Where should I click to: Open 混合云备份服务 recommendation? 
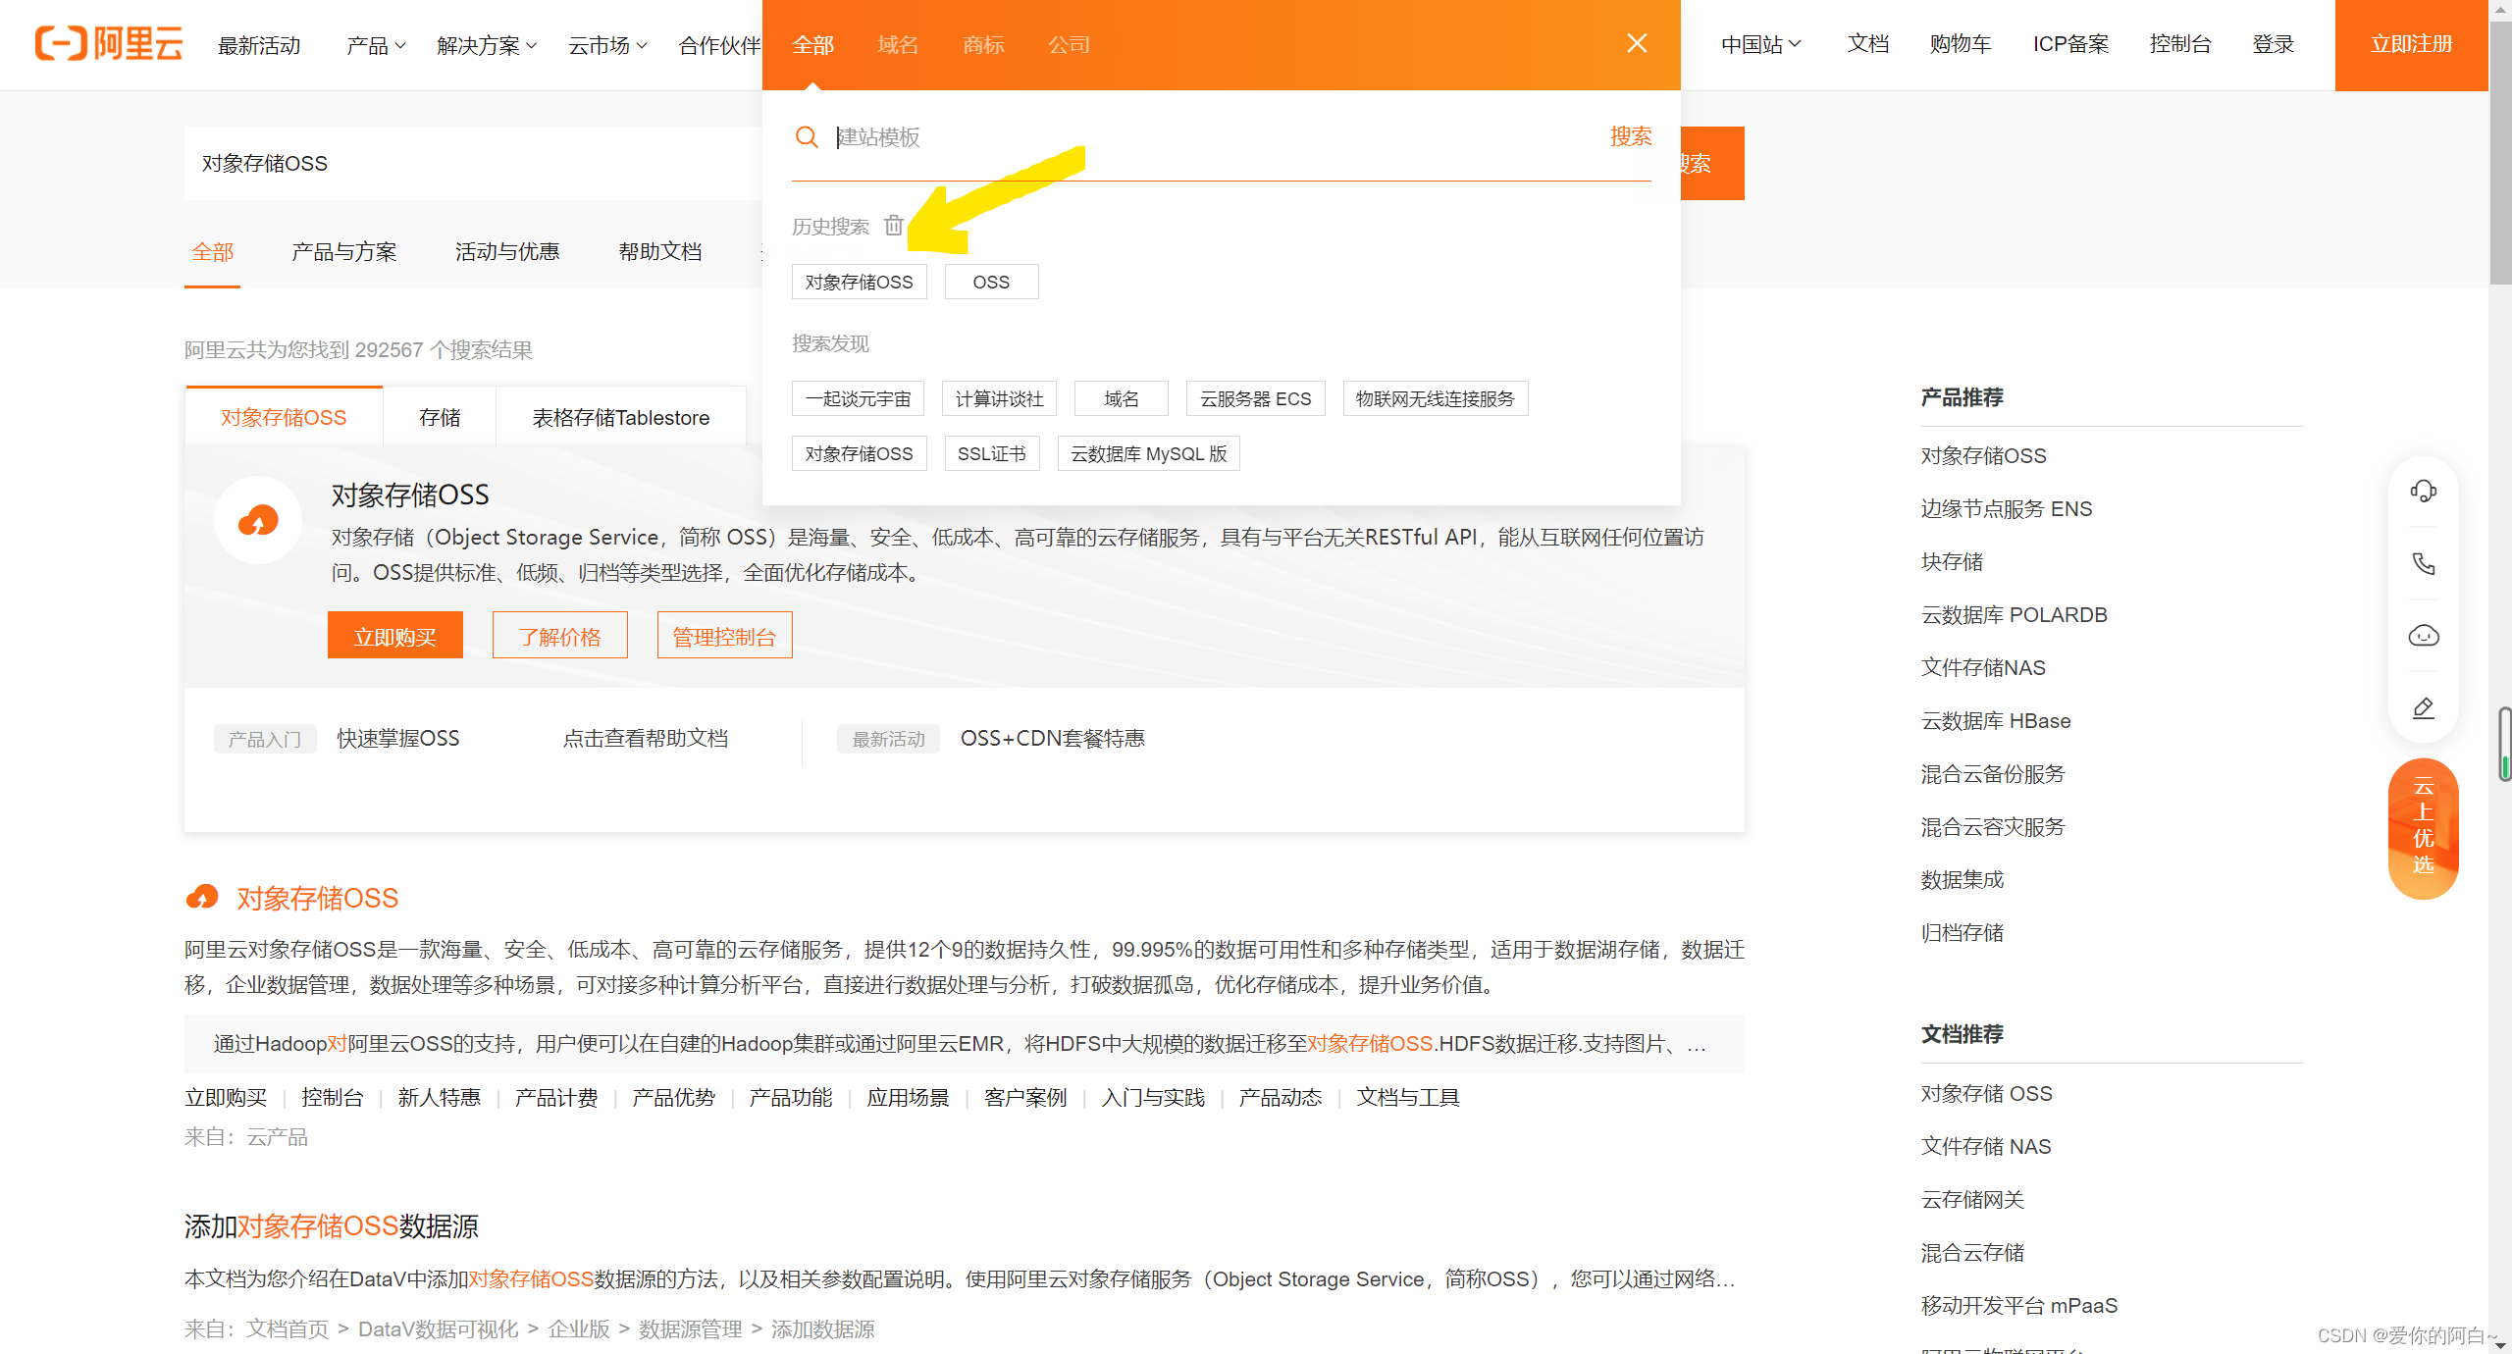tap(1992, 773)
